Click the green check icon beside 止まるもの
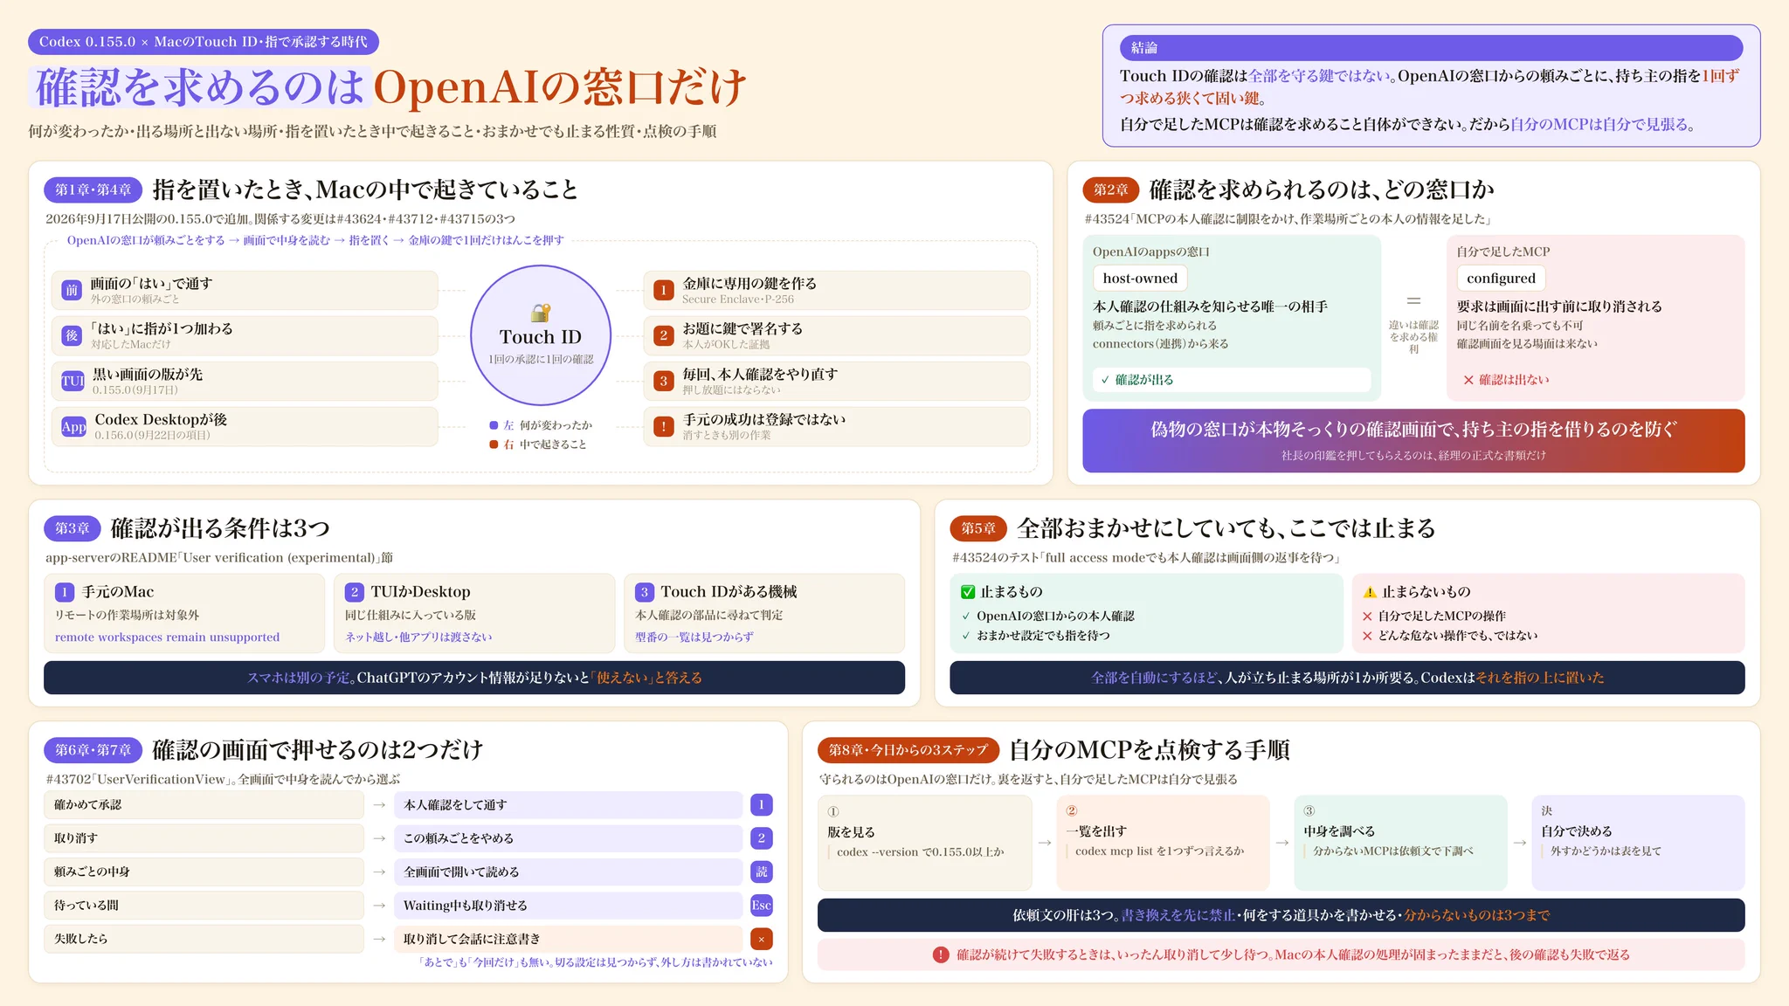Image resolution: width=1789 pixels, height=1006 pixels. pyautogui.click(x=968, y=592)
